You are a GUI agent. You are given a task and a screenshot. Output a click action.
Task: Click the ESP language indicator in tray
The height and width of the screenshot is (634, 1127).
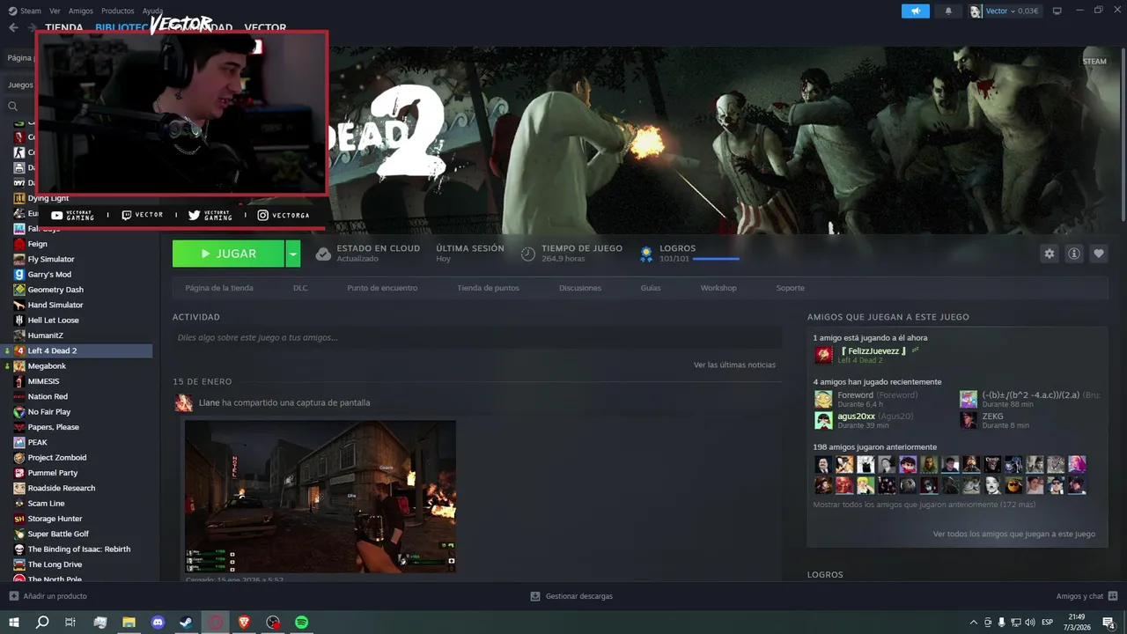[x=1048, y=623]
